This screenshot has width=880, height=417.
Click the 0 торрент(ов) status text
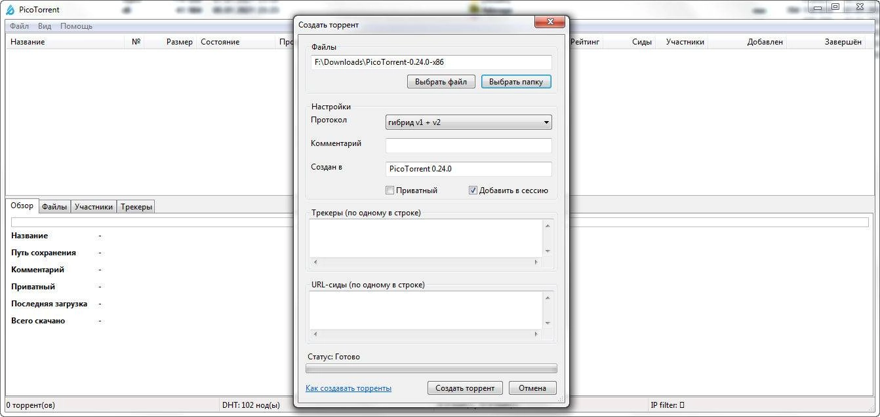pyautogui.click(x=31, y=405)
